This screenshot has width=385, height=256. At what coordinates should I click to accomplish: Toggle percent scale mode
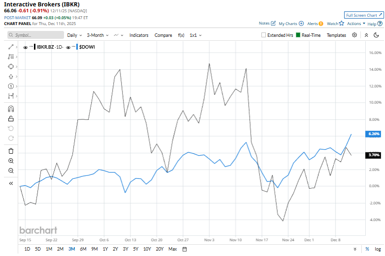367,249
